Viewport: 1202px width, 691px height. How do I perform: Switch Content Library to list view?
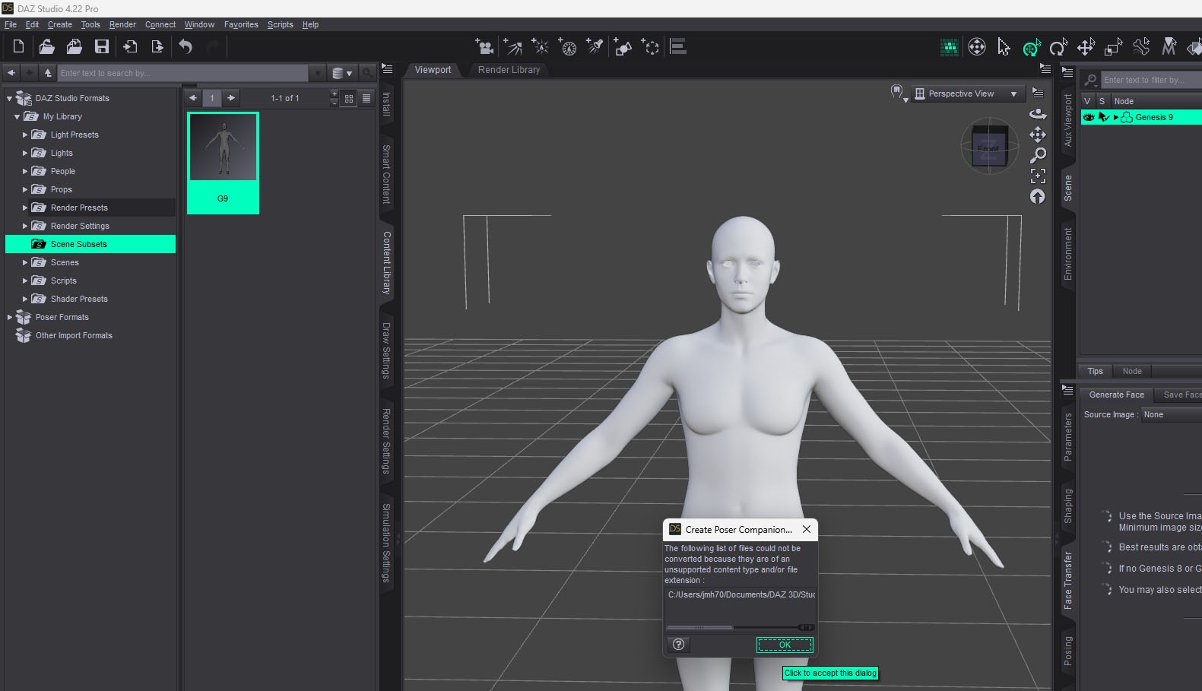coord(366,98)
